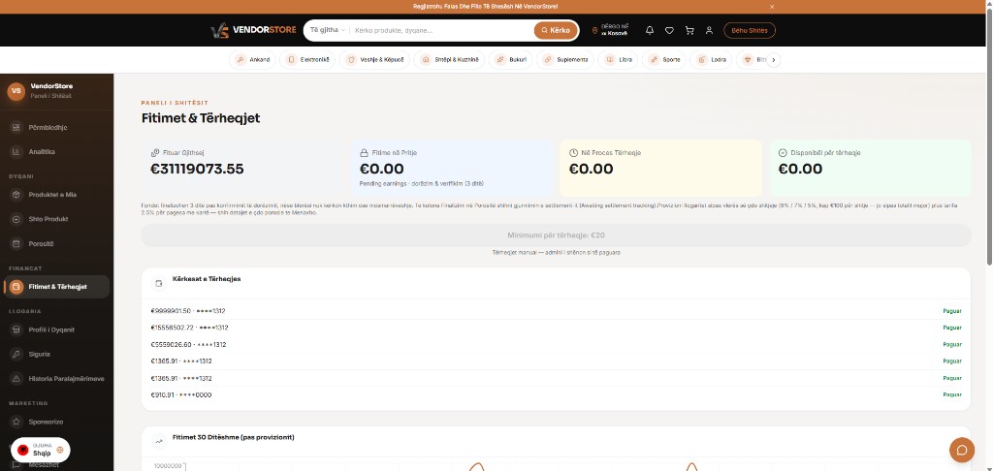Click the product search input field
The height and width of the screenshot is (471, 993).
[442, 30]
